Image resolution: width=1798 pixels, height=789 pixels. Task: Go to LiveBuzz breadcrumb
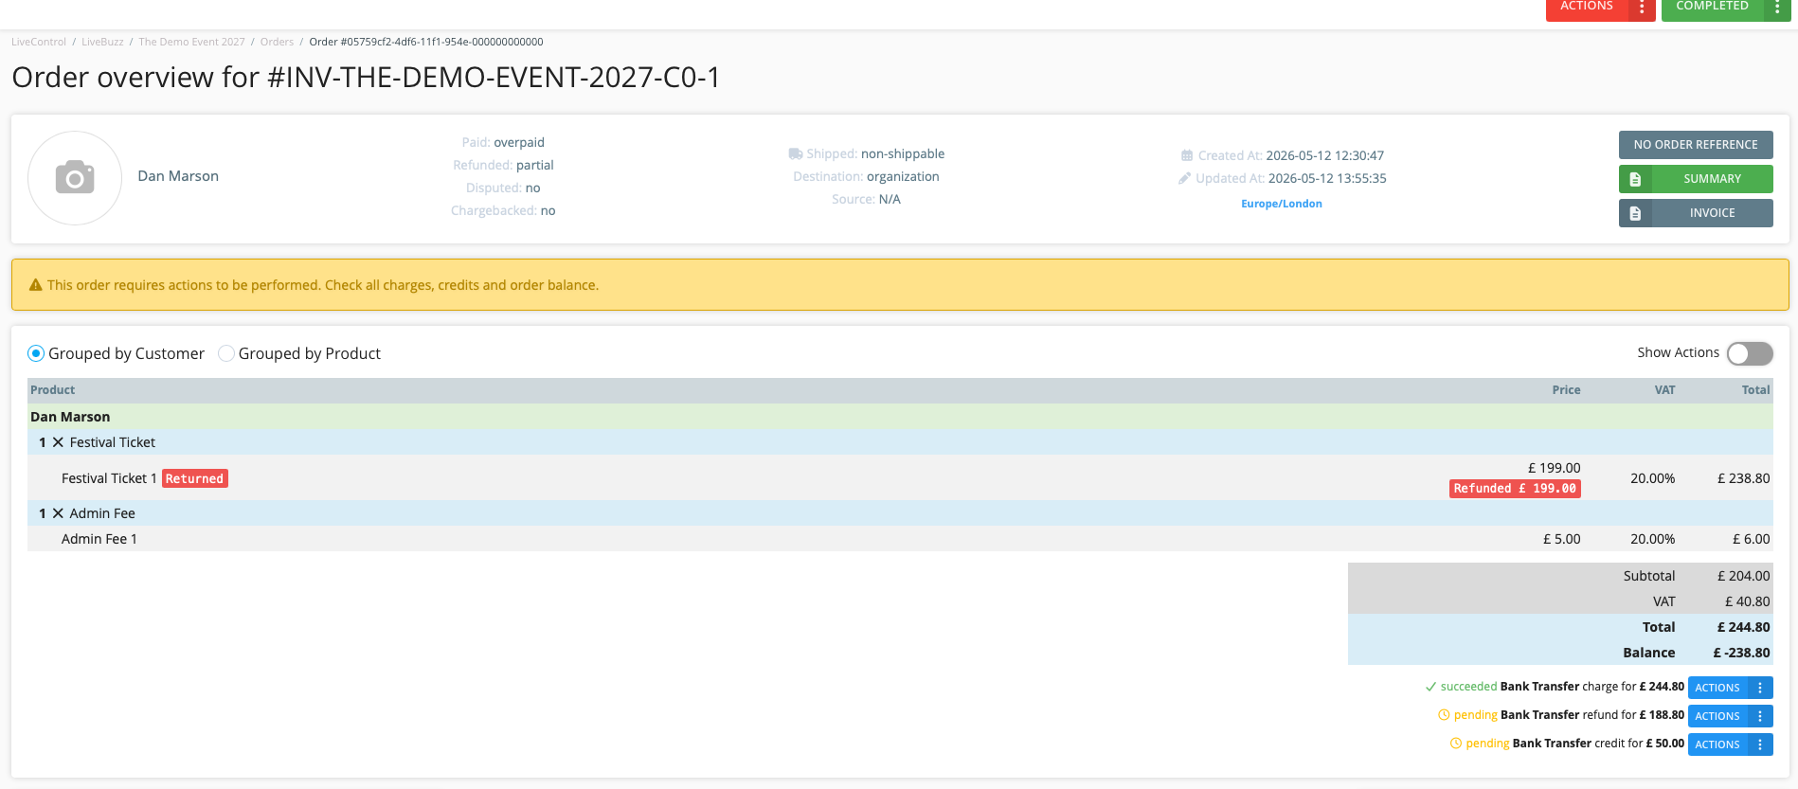(x=102, y=42)
